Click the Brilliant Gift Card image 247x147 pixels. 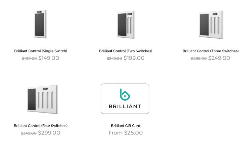(x=125, y=99)
